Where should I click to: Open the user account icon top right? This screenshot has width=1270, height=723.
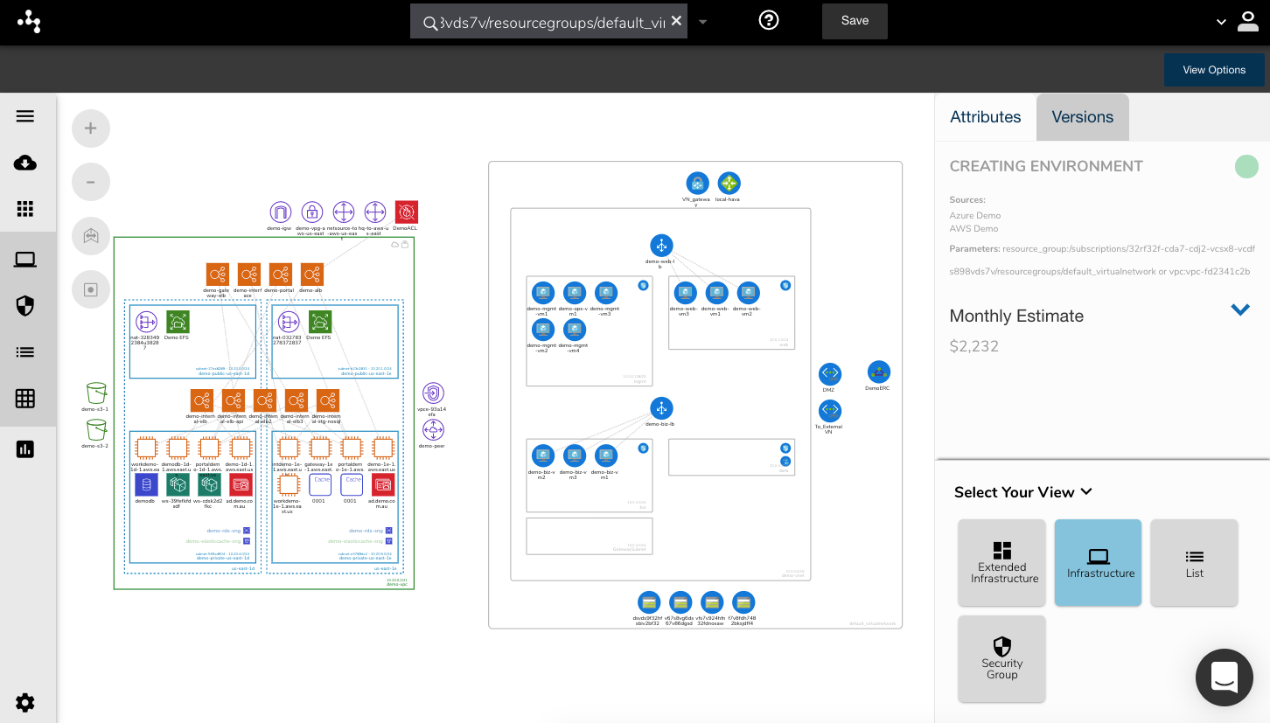[1248, 21]
